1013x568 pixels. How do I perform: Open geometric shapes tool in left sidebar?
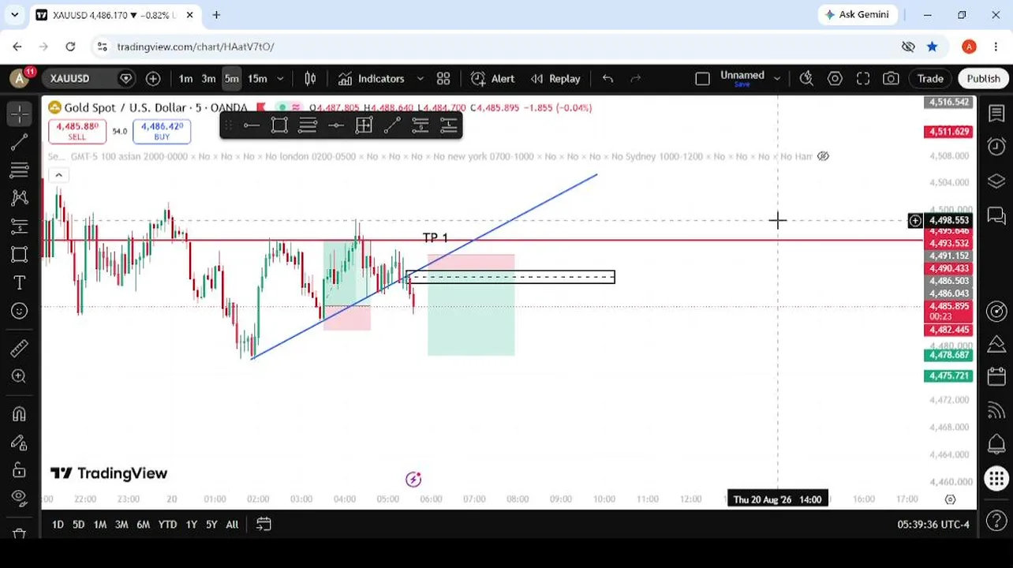pos(20,254)
